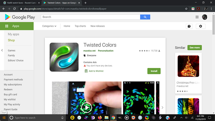Collapse the left sidebar with the arrow

(x=2, y=50)
